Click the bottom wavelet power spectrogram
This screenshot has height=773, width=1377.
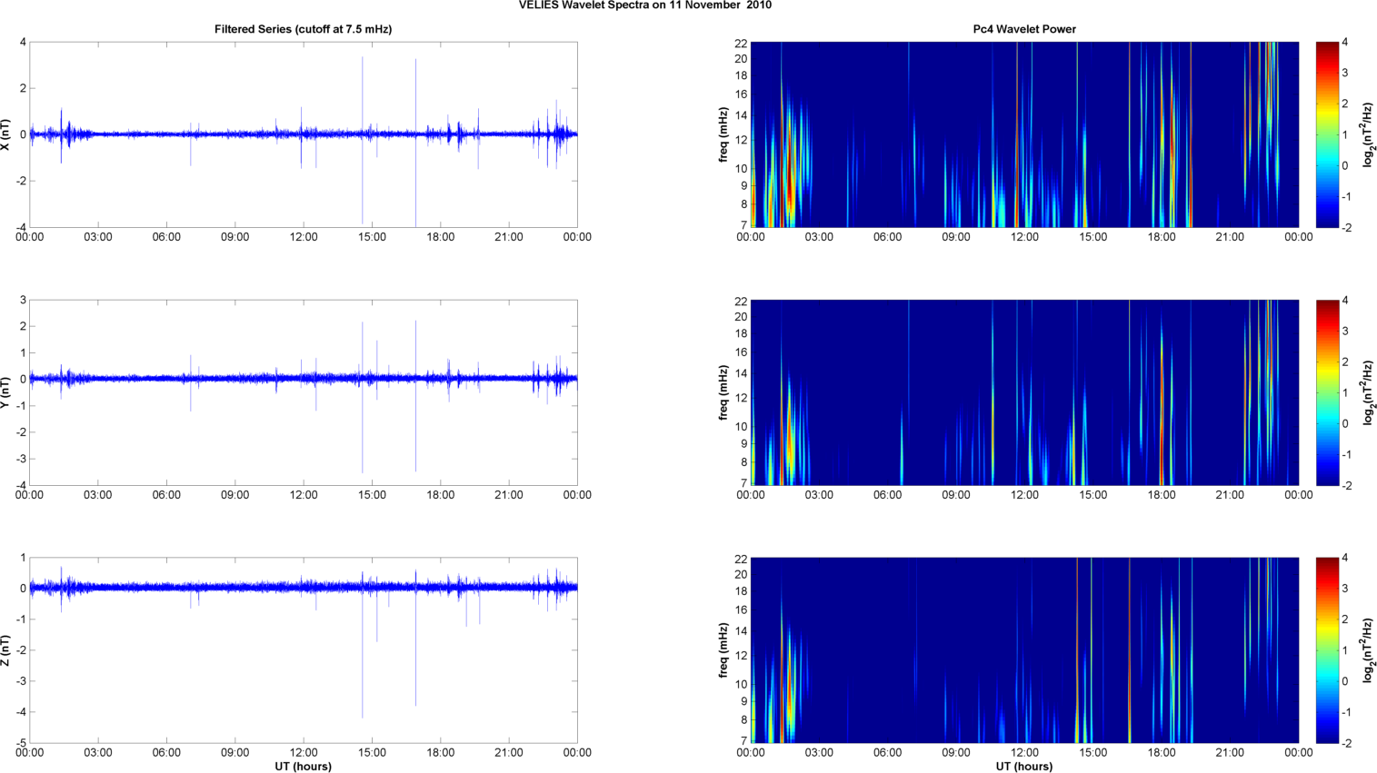1024,650
